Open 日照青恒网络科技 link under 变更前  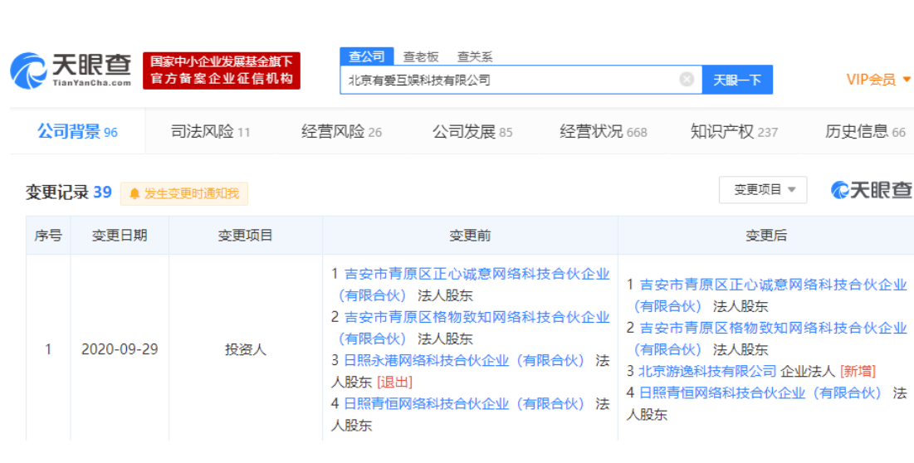465,403
